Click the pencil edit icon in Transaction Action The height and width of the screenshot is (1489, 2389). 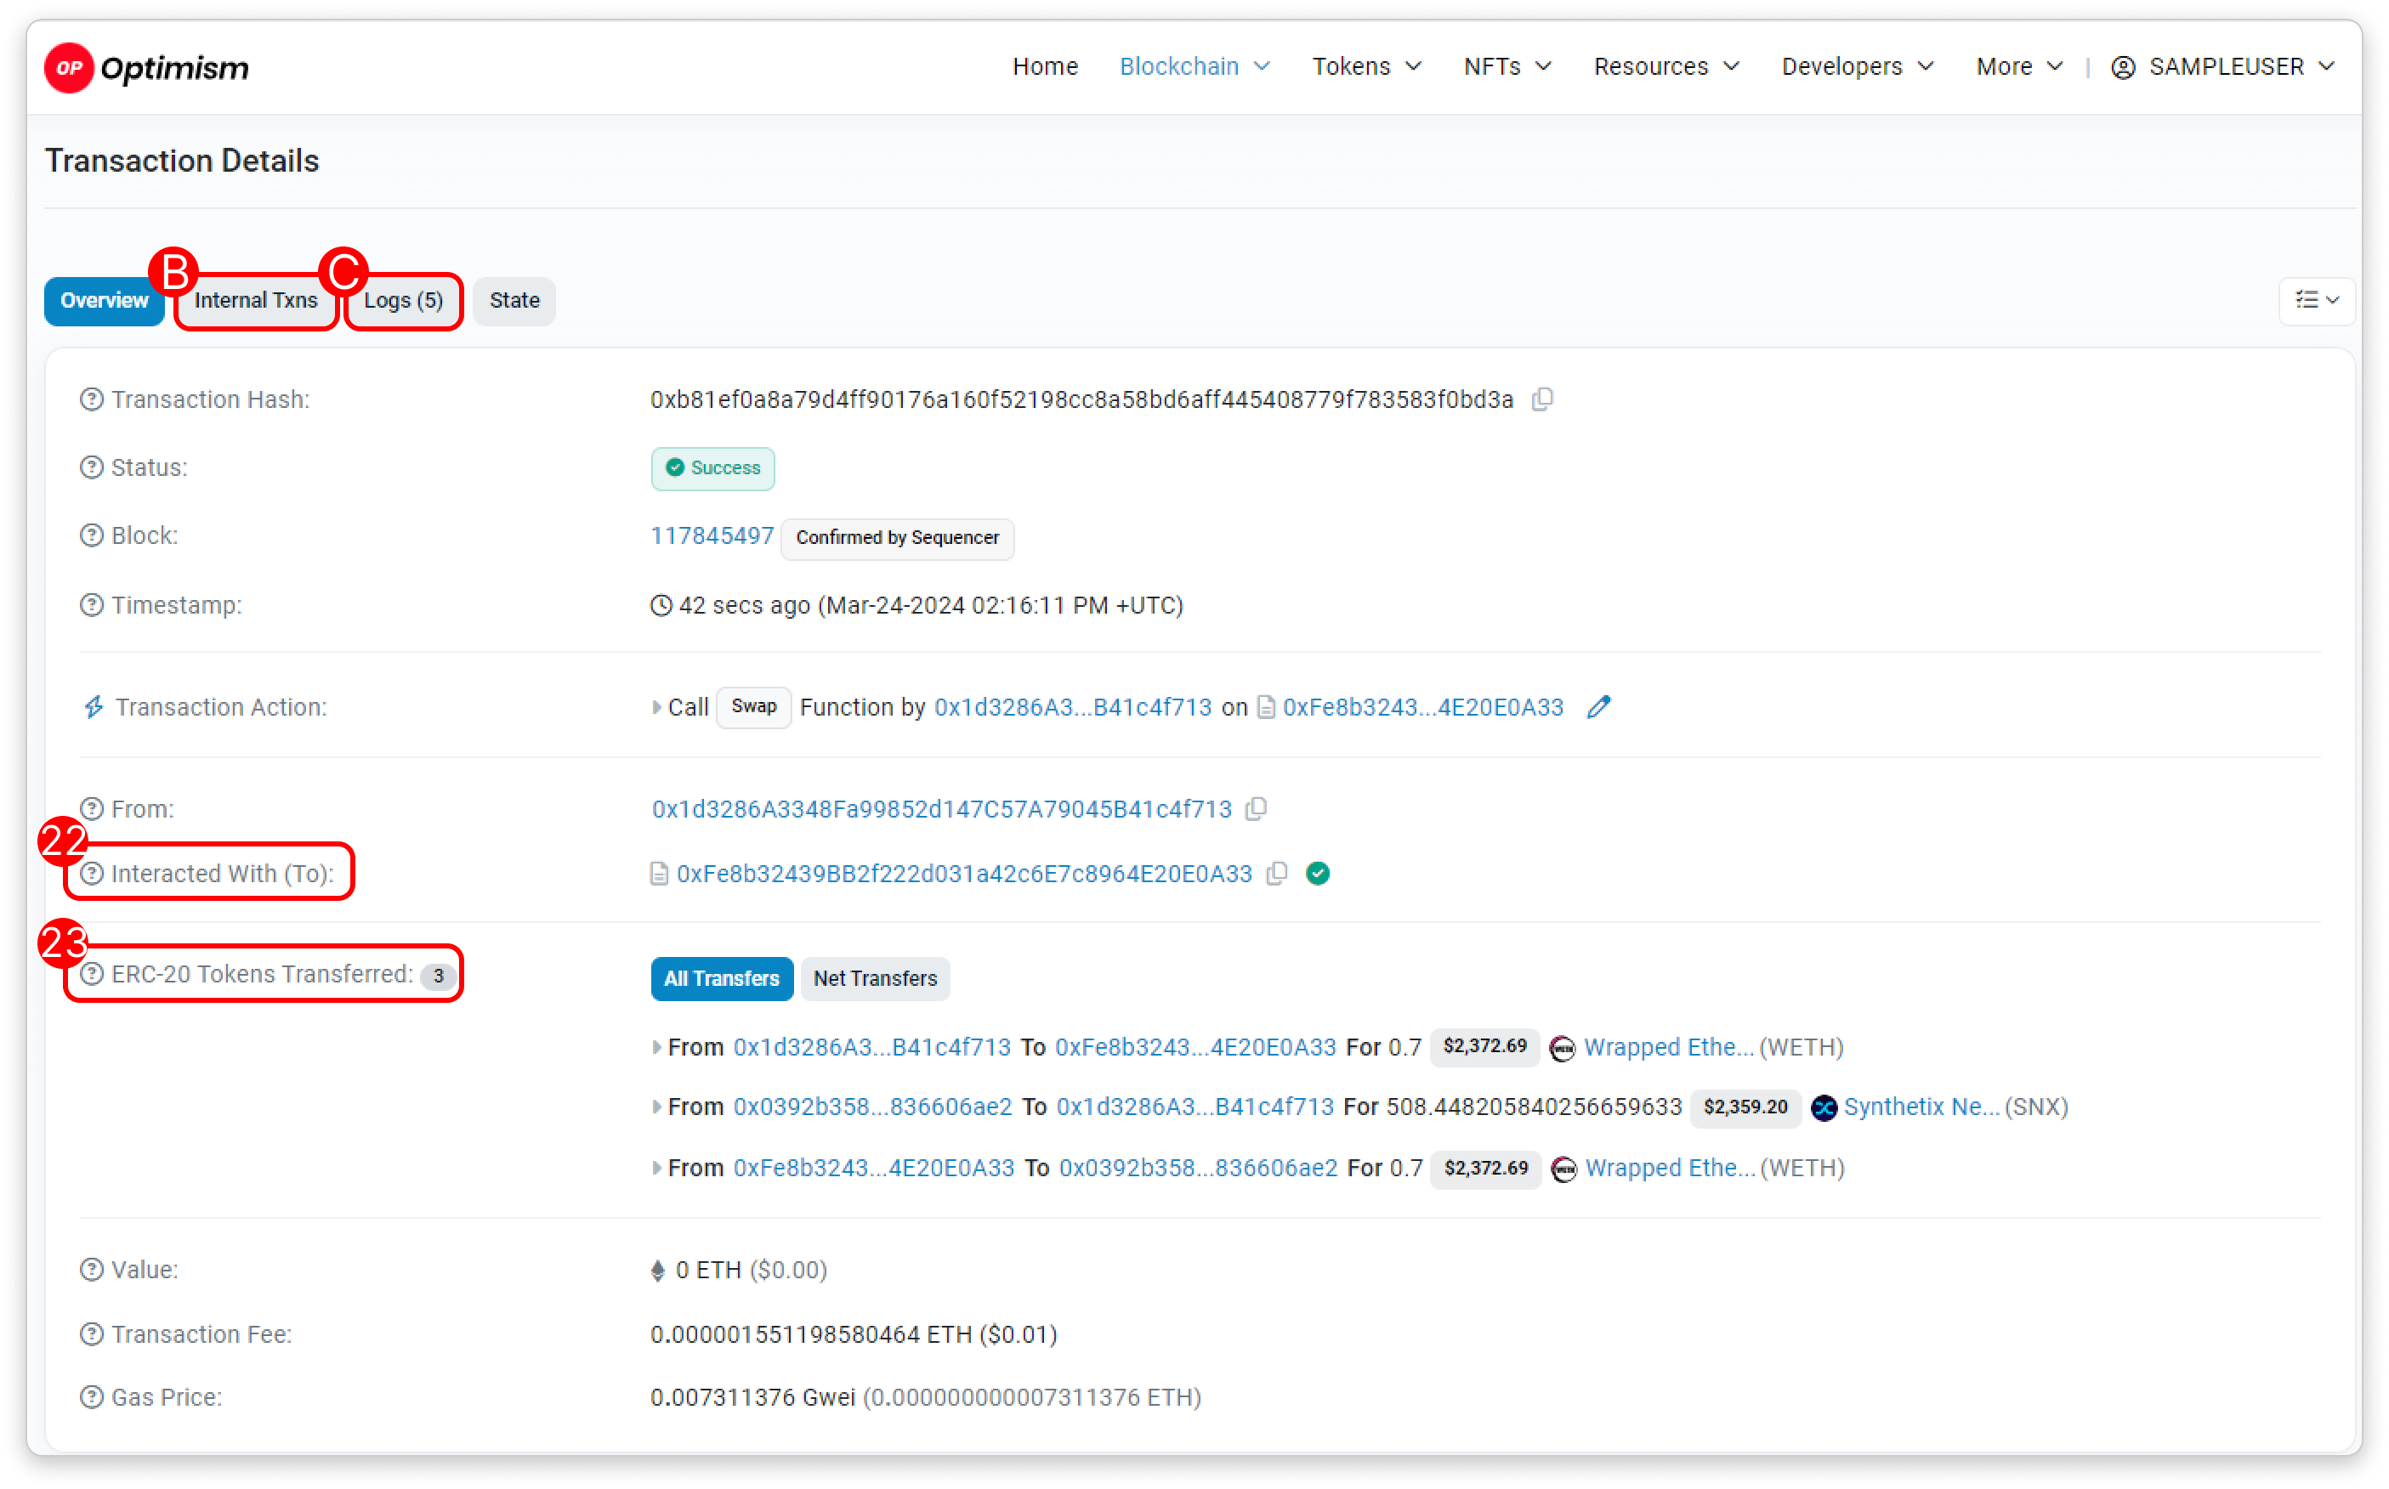tap(1598, 707)
